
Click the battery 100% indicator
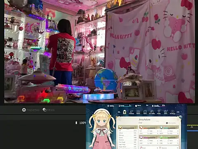click(81, 123)
